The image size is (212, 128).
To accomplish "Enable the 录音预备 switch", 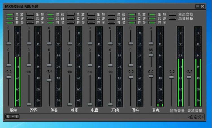I will (172, 19).
